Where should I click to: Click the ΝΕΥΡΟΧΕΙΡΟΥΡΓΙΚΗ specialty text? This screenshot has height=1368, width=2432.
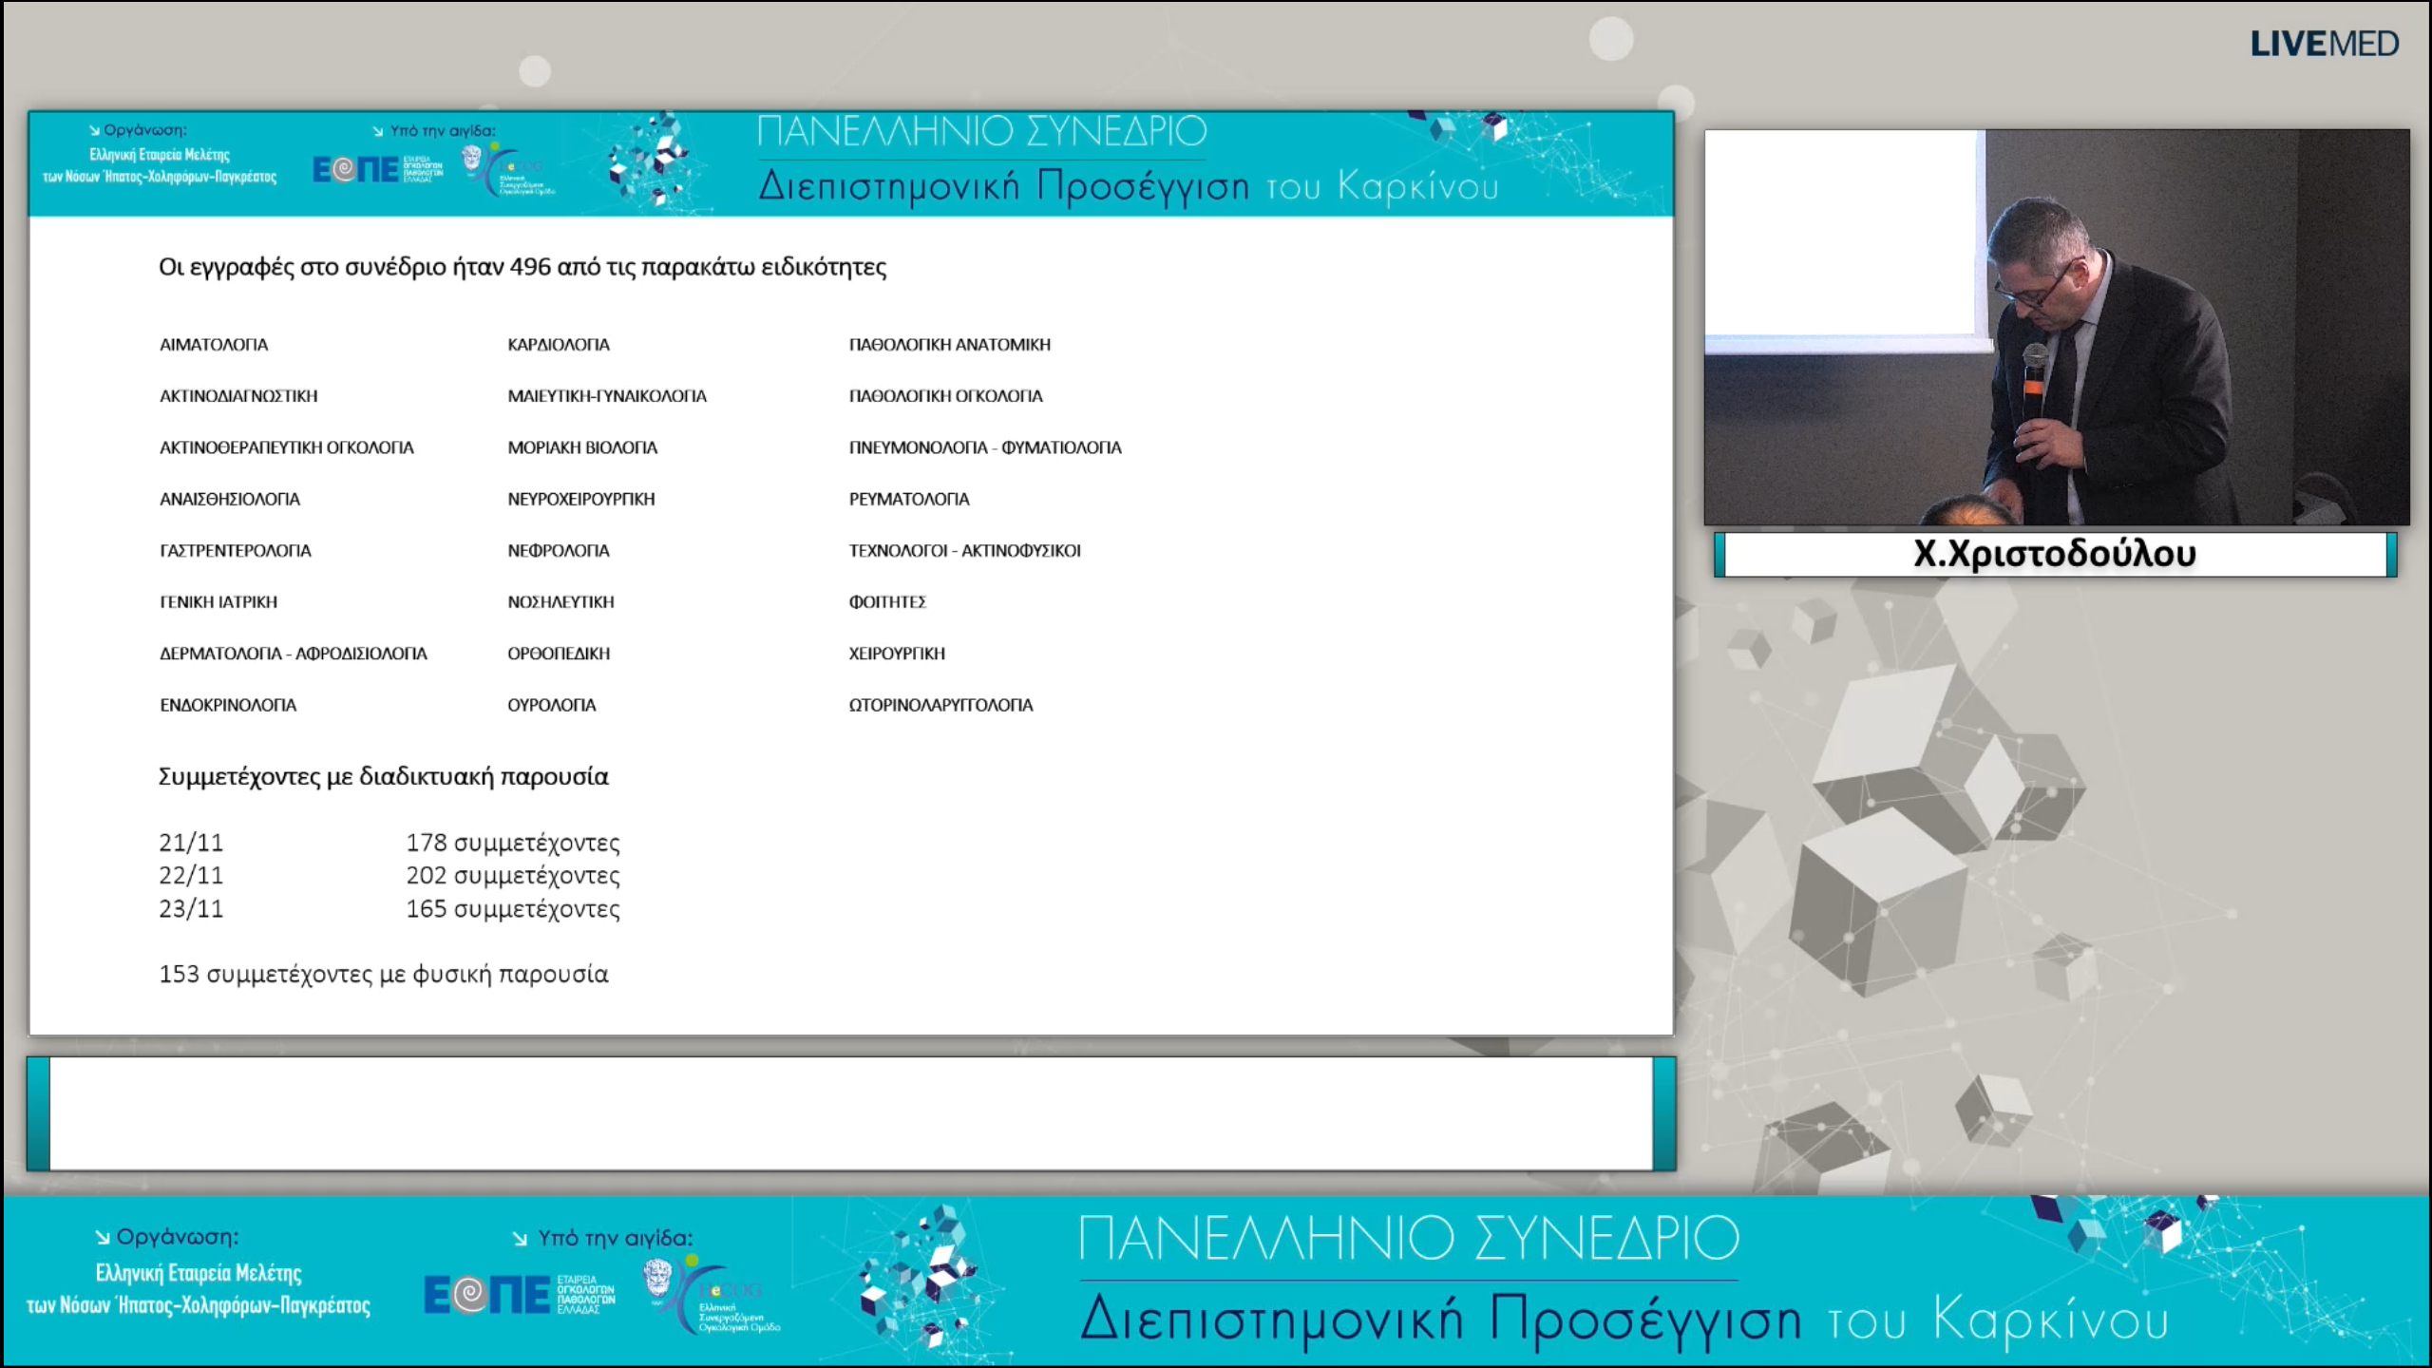[x=581, y=500]
